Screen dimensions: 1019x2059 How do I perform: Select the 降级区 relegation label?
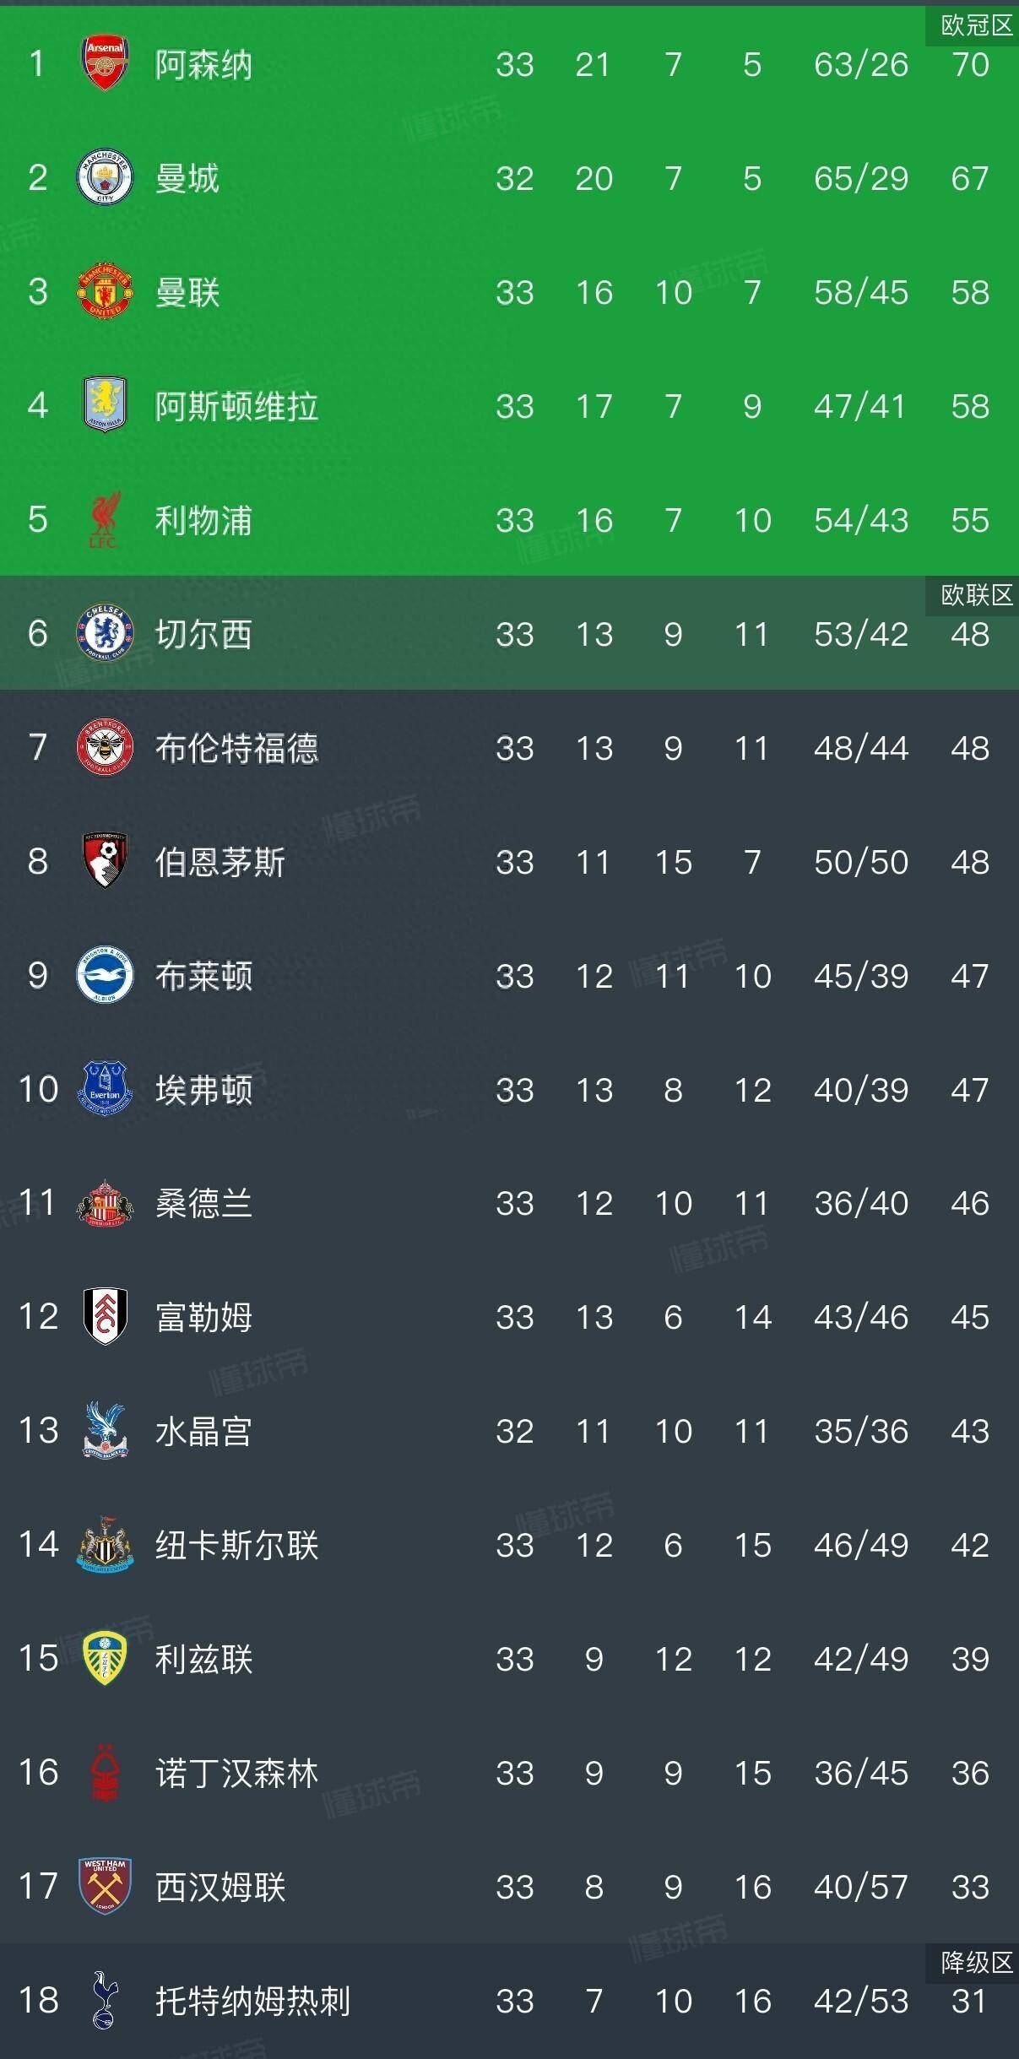[976, 1962]
